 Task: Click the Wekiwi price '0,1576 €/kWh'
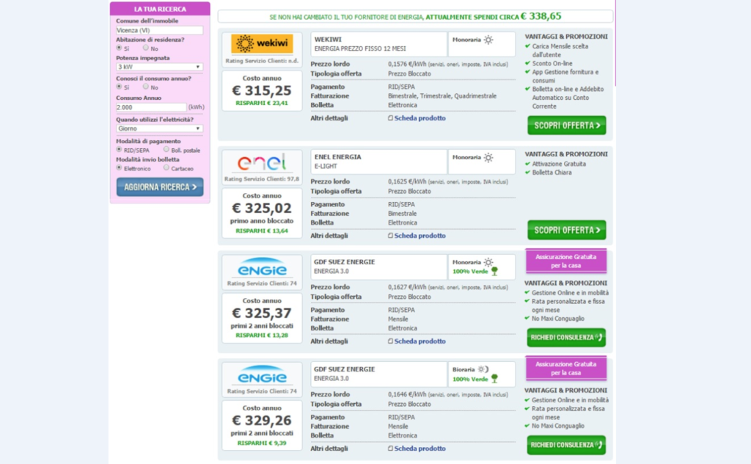coord(407,64)
